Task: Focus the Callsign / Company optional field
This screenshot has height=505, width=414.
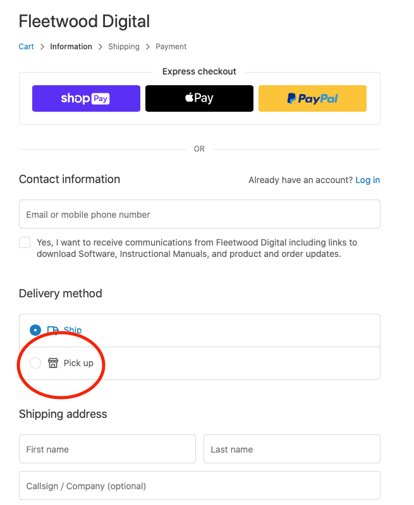Action: tap(199, 486)
